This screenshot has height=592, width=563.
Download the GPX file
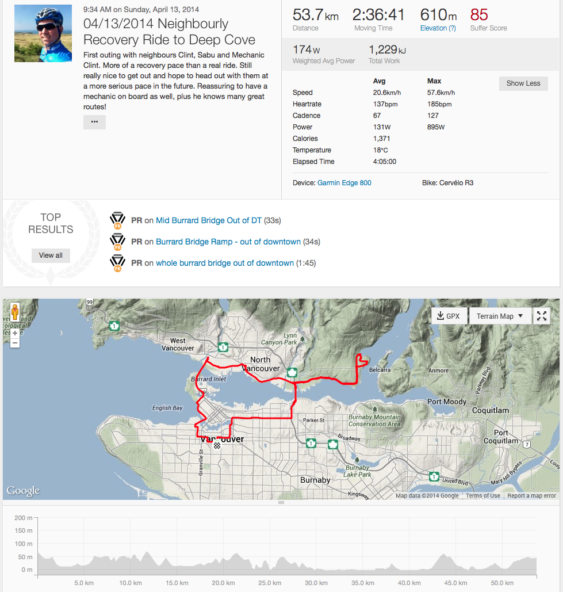pos(449,316)
